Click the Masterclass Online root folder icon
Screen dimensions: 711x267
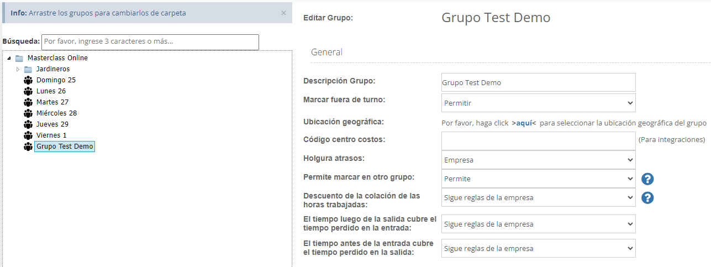point(19,58)
